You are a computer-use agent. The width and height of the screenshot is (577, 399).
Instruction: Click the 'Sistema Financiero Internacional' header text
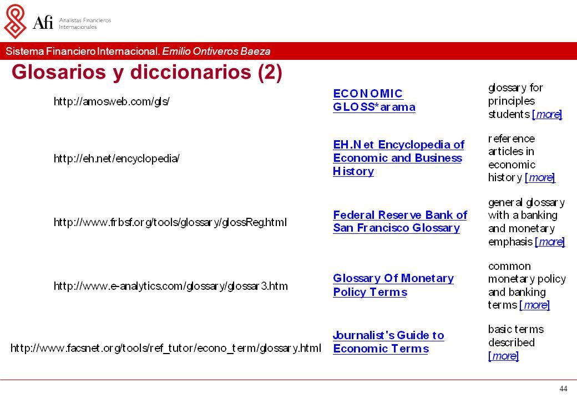[x=83, y=51]
